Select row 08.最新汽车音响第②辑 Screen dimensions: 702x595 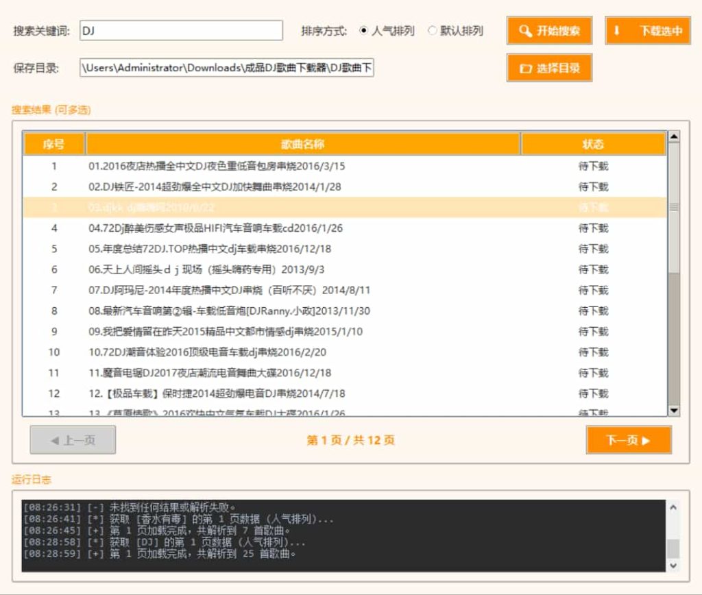(x=345, y=311)
